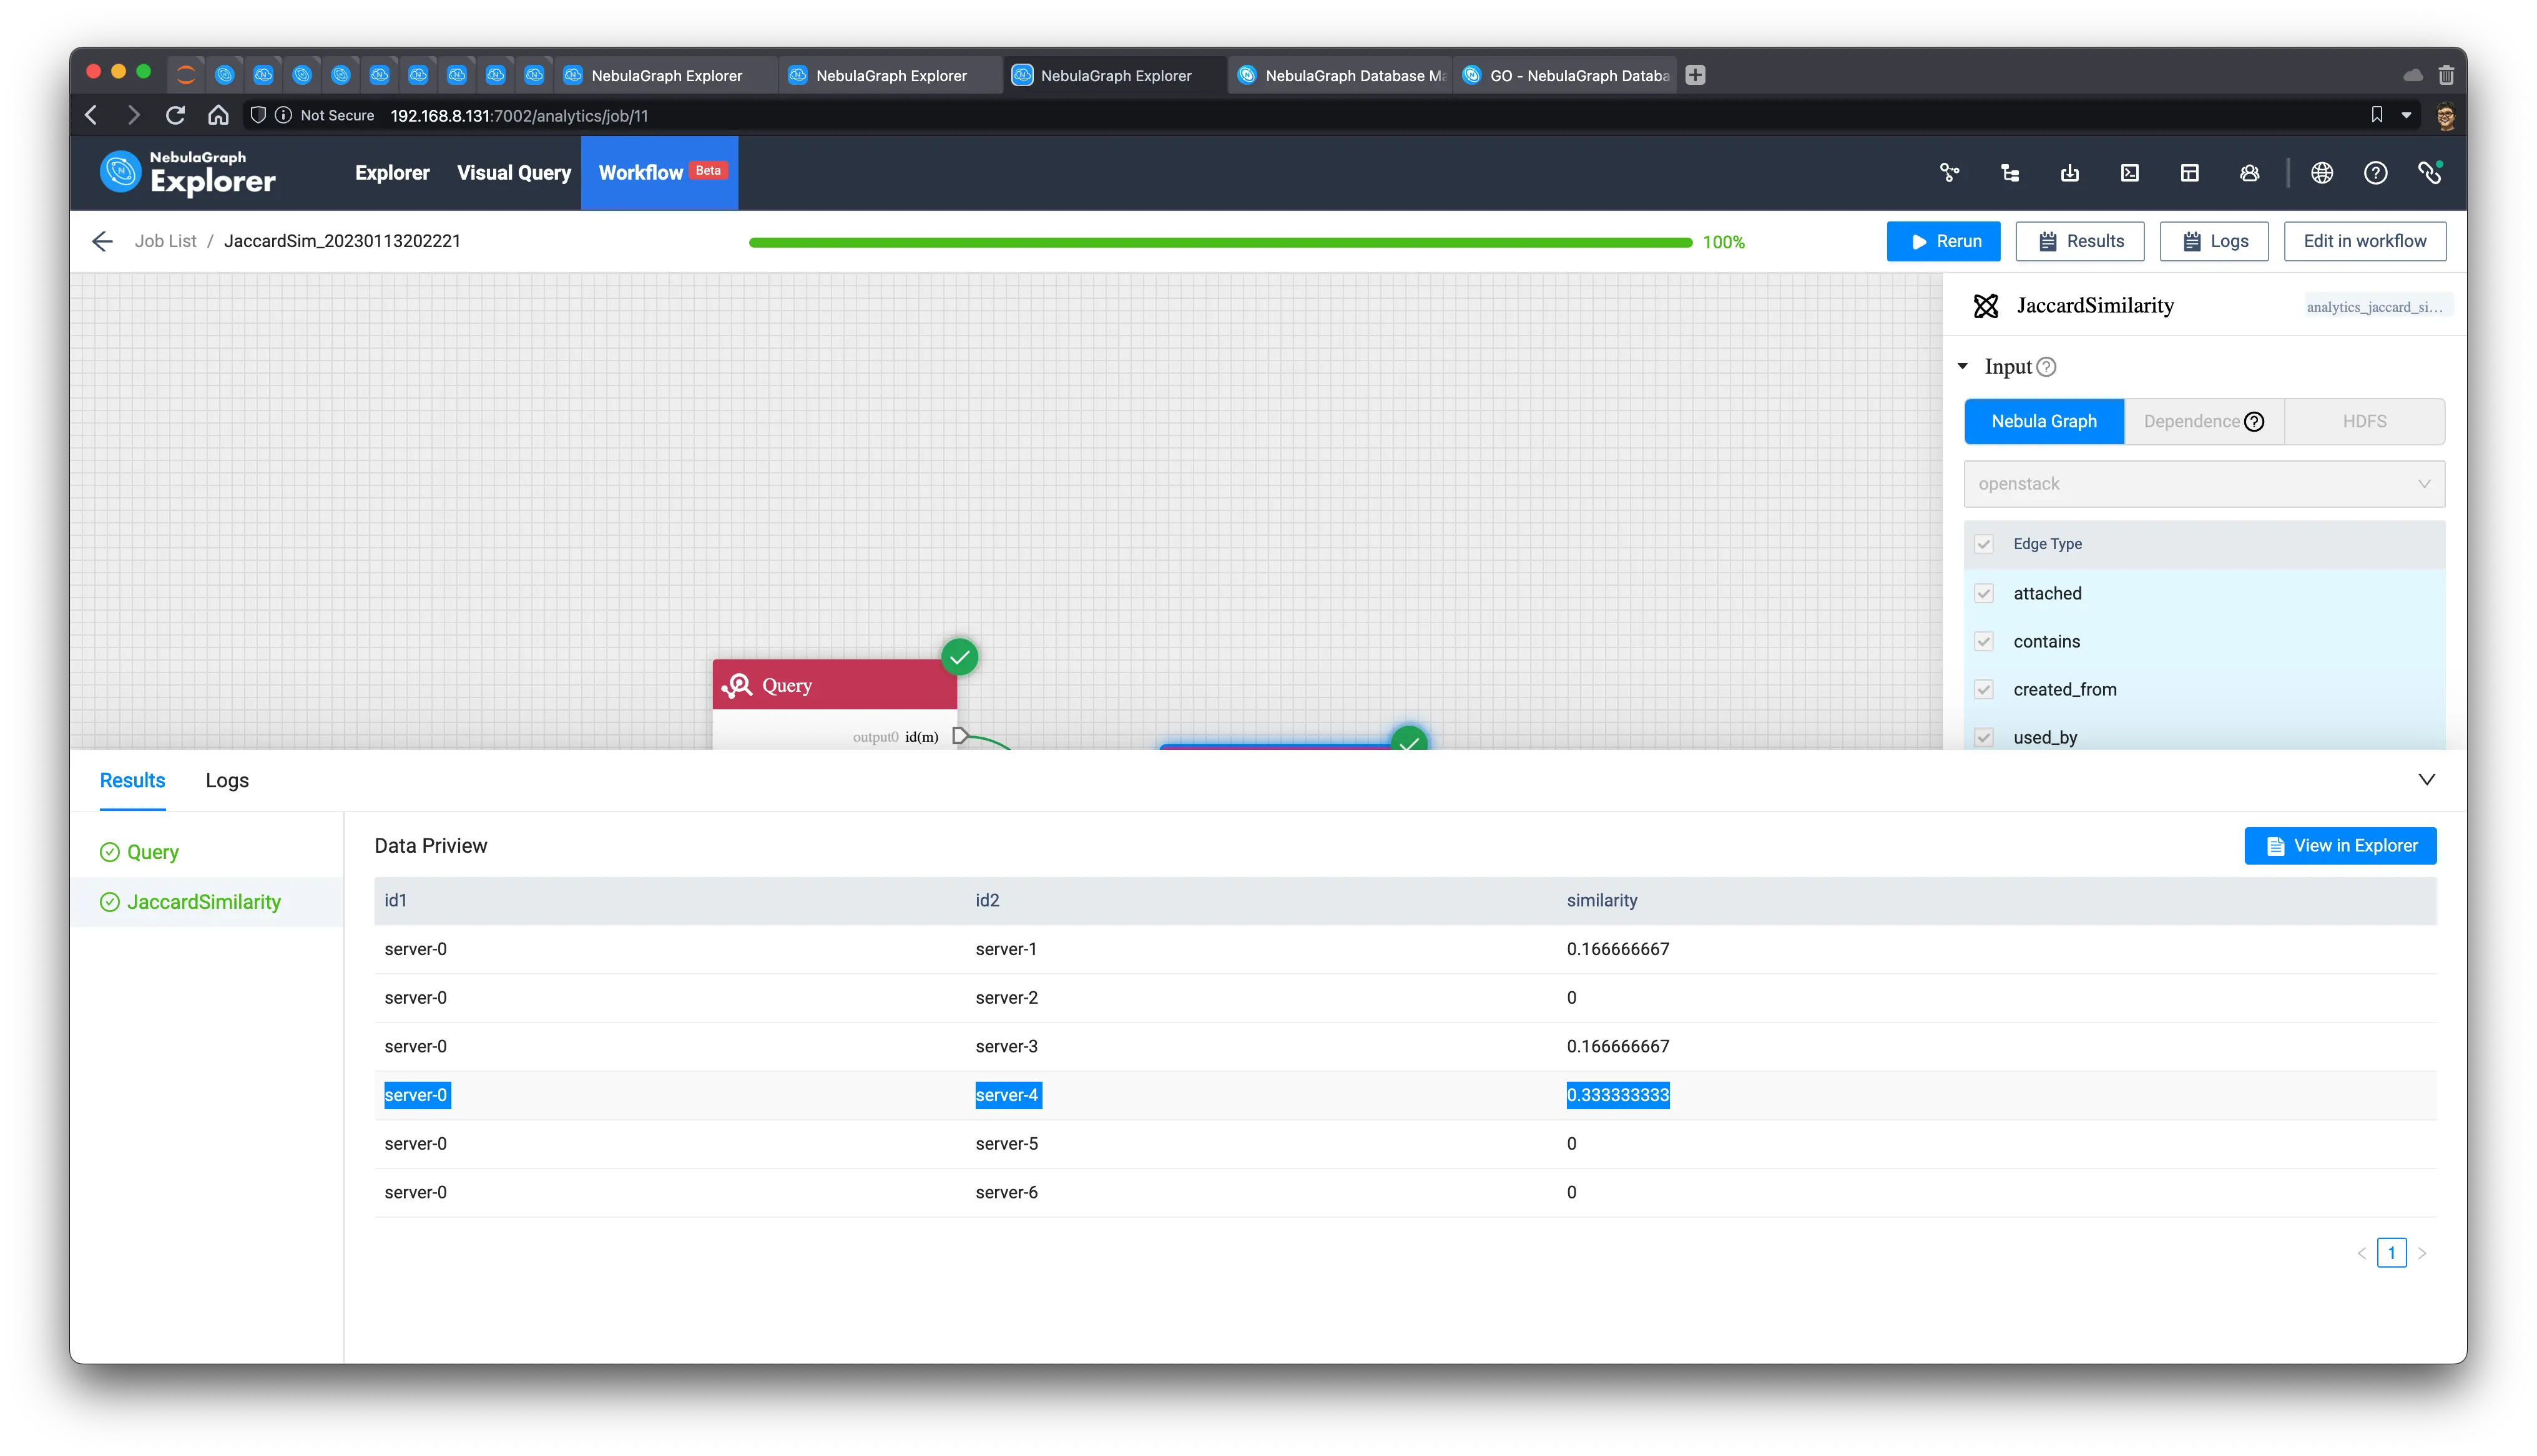The width and height of the screenshot is (2537, 1456).
Task: Click the browser dropdown arrow beside bookmark
Action: tap(2406, 116)
